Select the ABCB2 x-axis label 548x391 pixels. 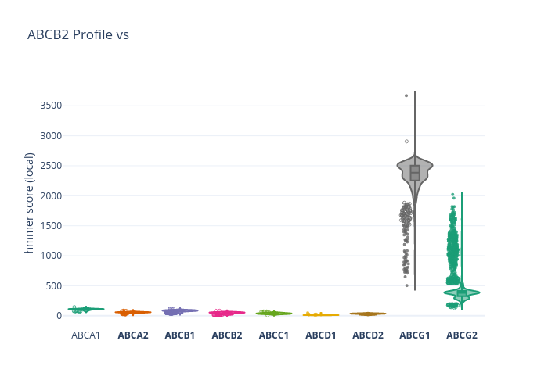[227, 335]
